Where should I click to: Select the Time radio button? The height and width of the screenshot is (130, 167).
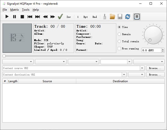pos(119,27)
